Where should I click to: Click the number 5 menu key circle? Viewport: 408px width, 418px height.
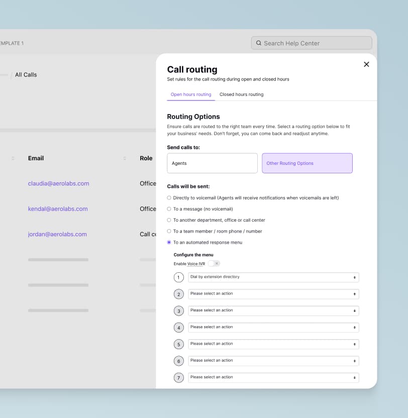[178, 344]
